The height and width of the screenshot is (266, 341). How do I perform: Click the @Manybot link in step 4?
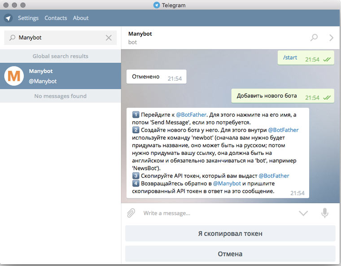(227, 183)
